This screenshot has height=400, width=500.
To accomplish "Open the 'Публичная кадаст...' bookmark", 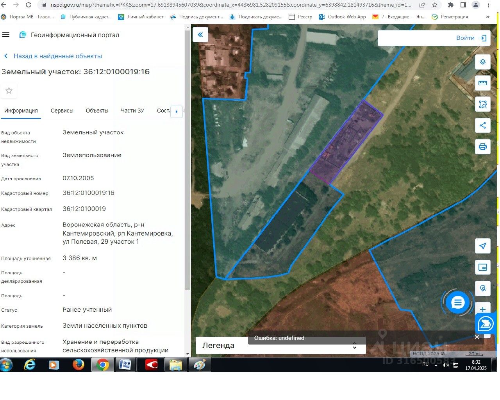I will 86,17.
